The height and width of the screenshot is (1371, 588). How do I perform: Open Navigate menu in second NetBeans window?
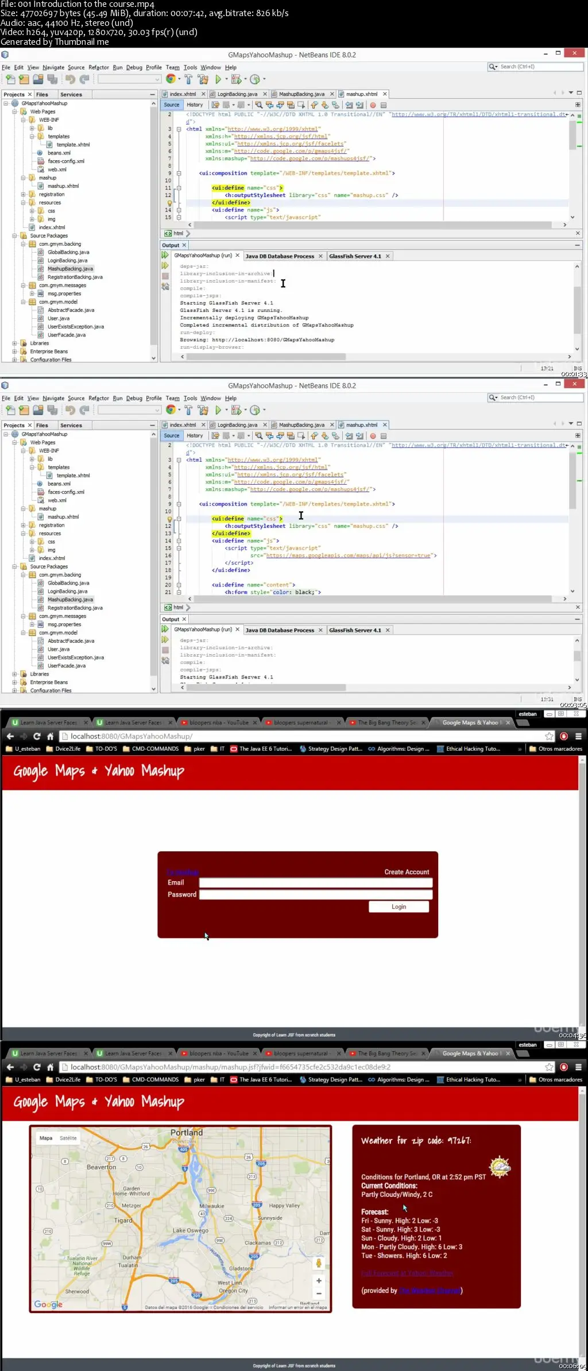pyautogui.click(x=53, y=398)
